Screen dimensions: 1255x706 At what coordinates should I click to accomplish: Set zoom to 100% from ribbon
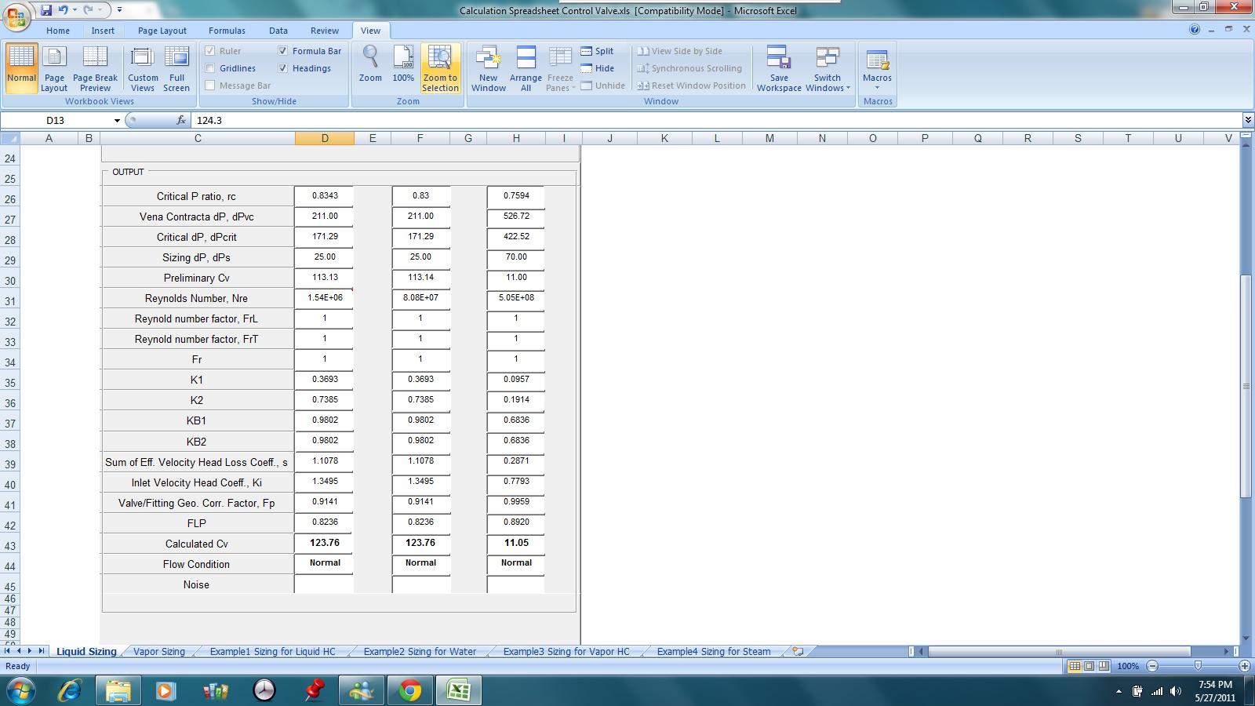pyautogui.click(x=403, y=65)
